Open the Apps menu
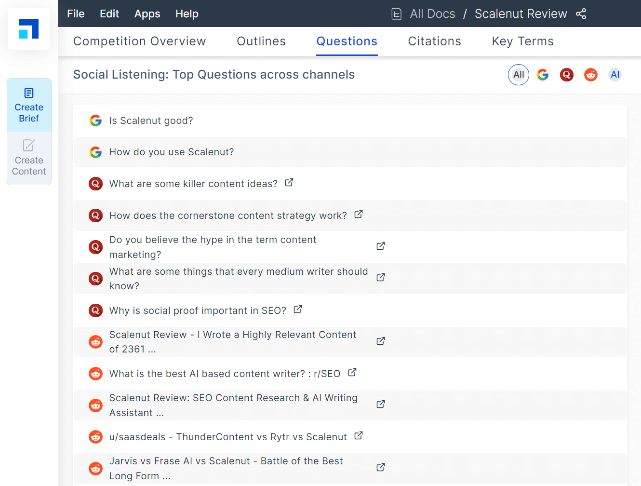 click(147, 13)
